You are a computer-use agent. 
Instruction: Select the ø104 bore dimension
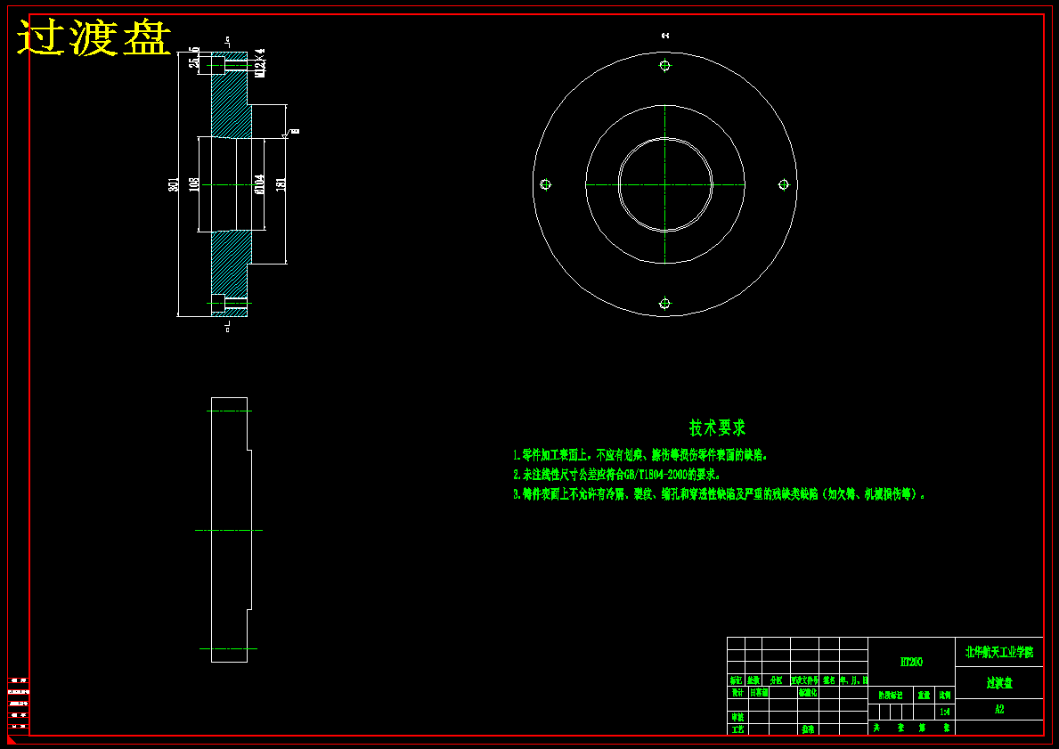pyautogui.click(x=259, y=184)
